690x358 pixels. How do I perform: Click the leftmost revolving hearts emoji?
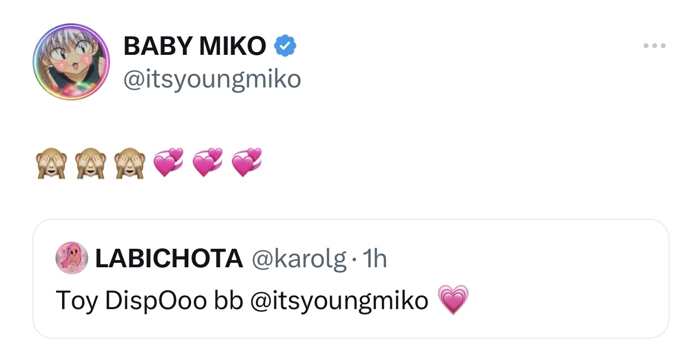(x=169, y=164)
